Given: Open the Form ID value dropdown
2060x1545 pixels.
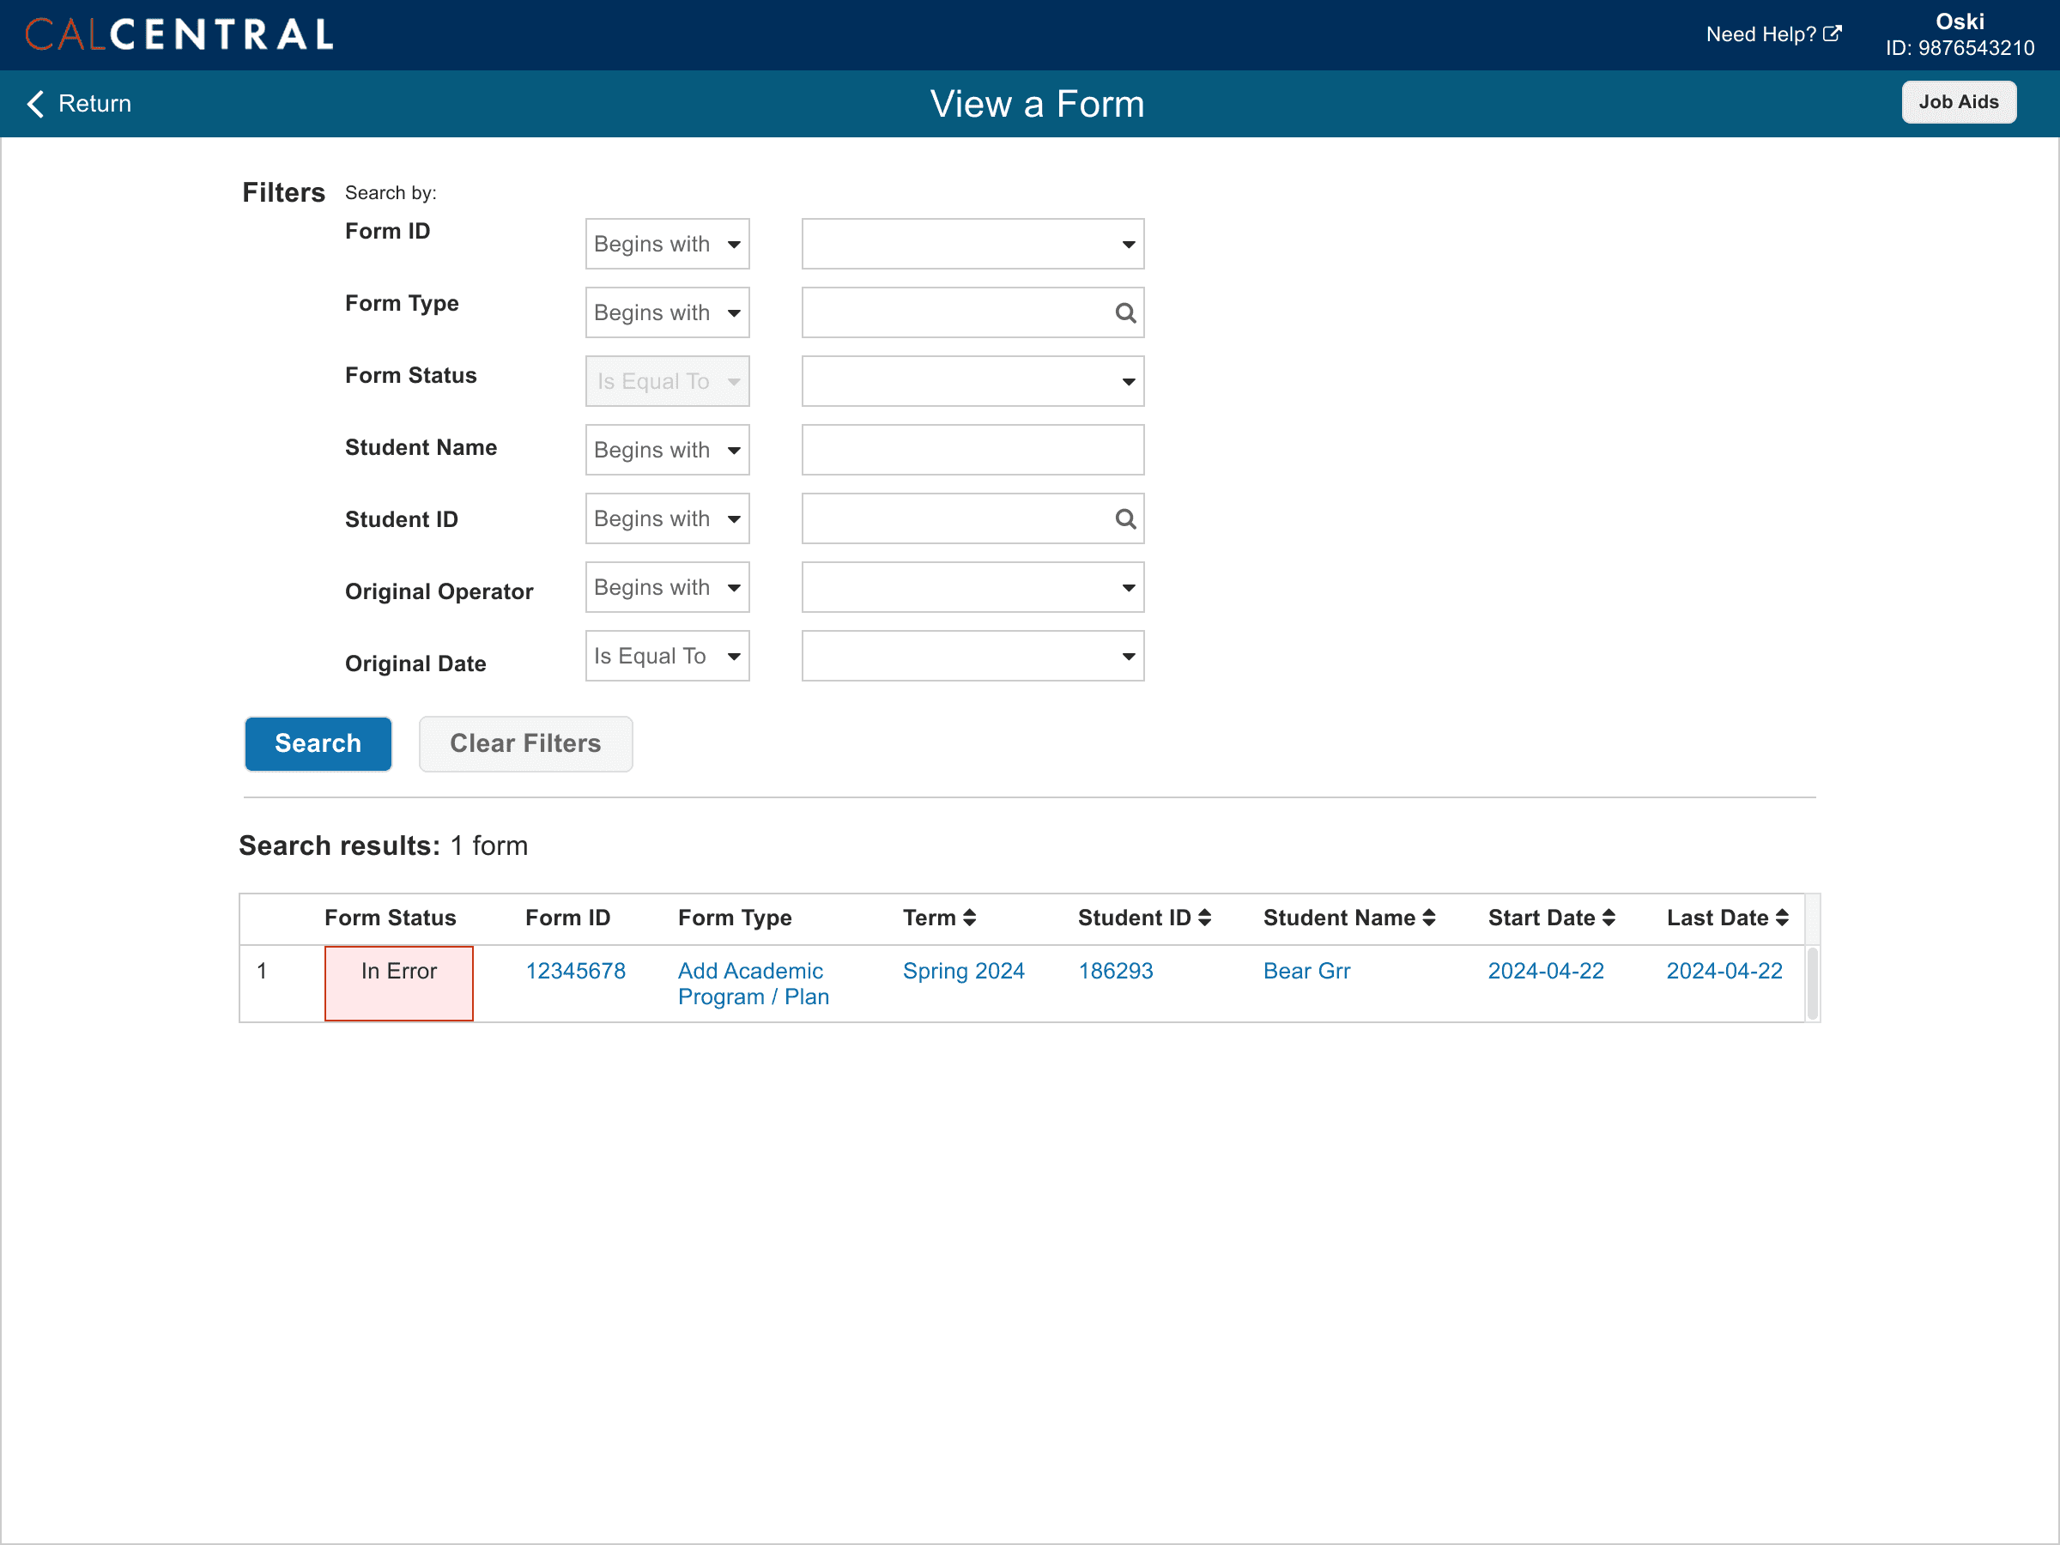Looking at the screenshot, I should 972,244.
